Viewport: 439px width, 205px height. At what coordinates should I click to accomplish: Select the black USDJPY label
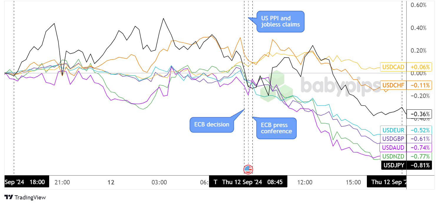coord(394,165)
